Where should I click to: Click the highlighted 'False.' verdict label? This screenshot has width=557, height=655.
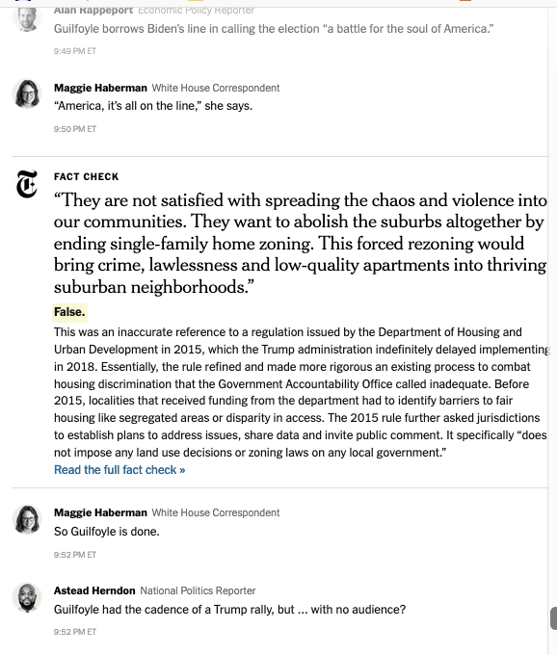pos(69,312)
